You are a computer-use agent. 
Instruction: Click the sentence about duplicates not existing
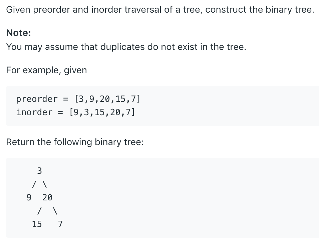pyautogui.click(x=126, y=47)
